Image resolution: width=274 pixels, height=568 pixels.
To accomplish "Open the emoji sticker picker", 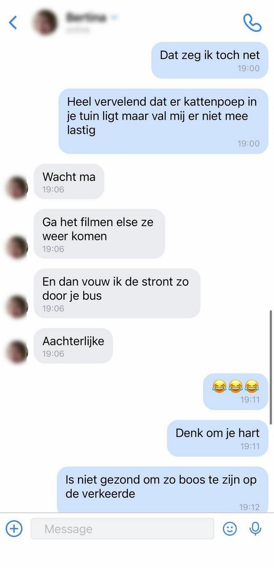I will click(x=230, y=529).
